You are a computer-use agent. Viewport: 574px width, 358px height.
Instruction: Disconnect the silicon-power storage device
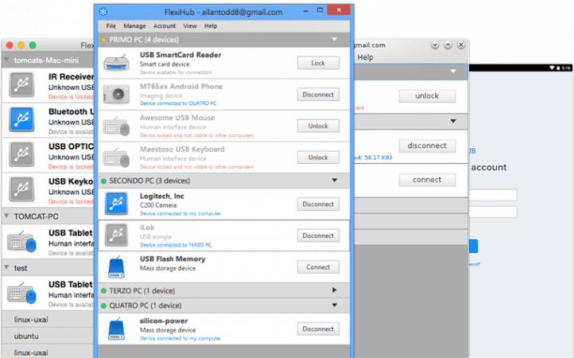tap(318, 329)
